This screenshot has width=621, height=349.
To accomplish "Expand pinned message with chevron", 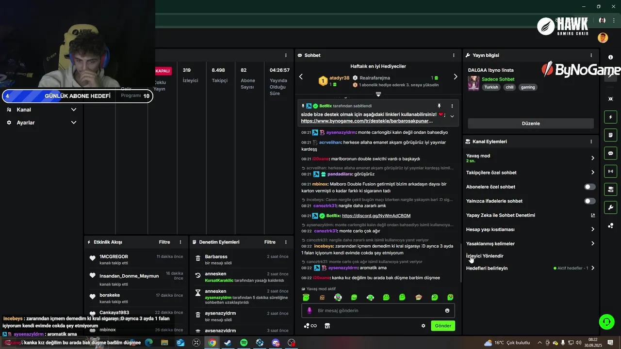I will point(452,116).
